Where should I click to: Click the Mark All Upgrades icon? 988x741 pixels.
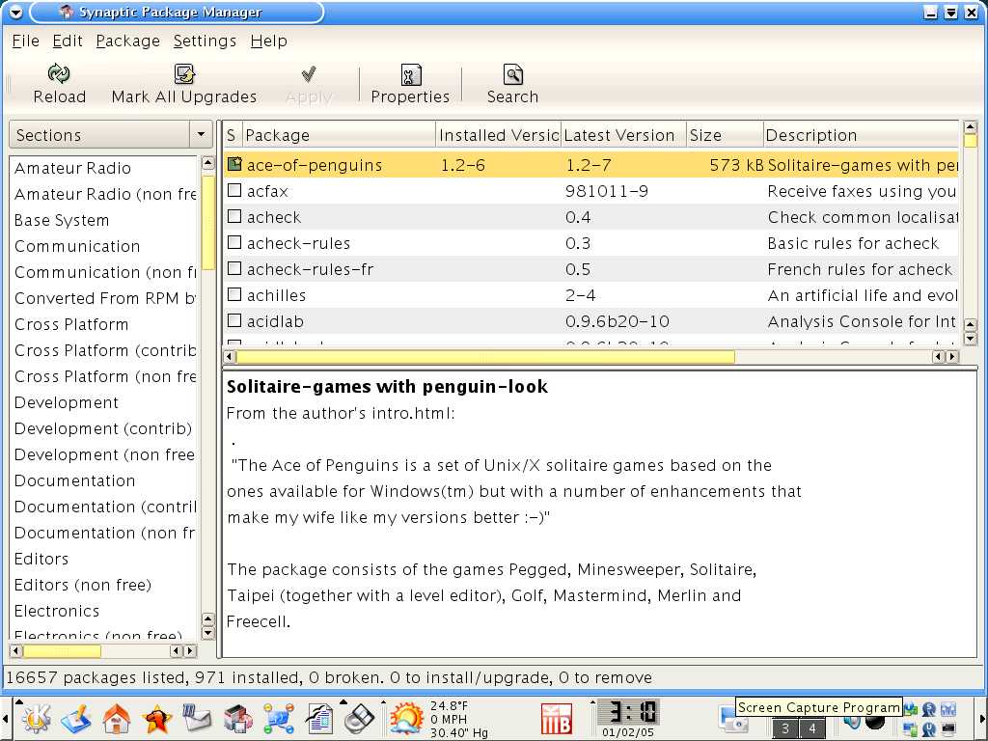point(184,75)
